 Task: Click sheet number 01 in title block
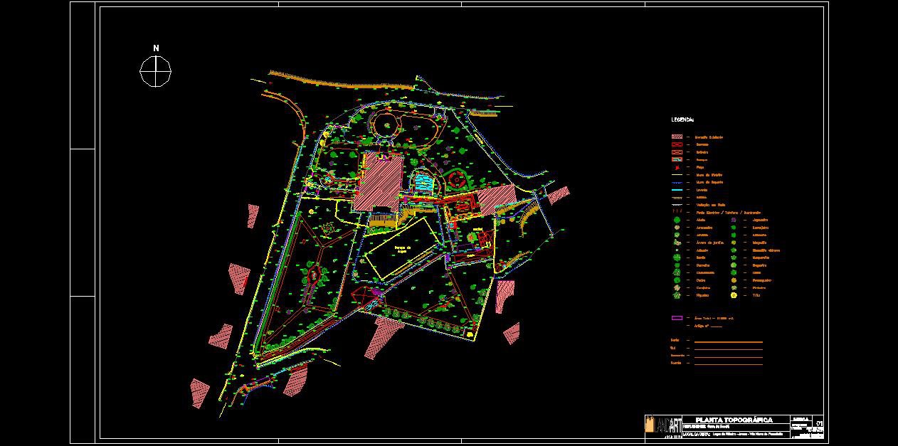(819, 425)
